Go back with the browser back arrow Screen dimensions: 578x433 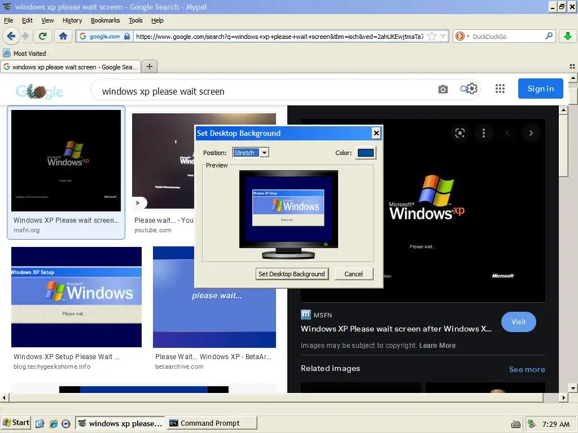[x=11, y=36]
